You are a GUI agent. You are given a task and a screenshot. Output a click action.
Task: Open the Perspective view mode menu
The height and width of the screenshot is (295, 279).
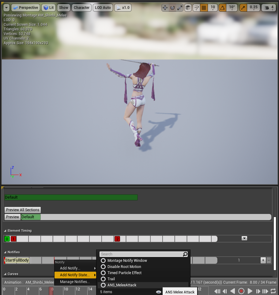pos(26,8)
